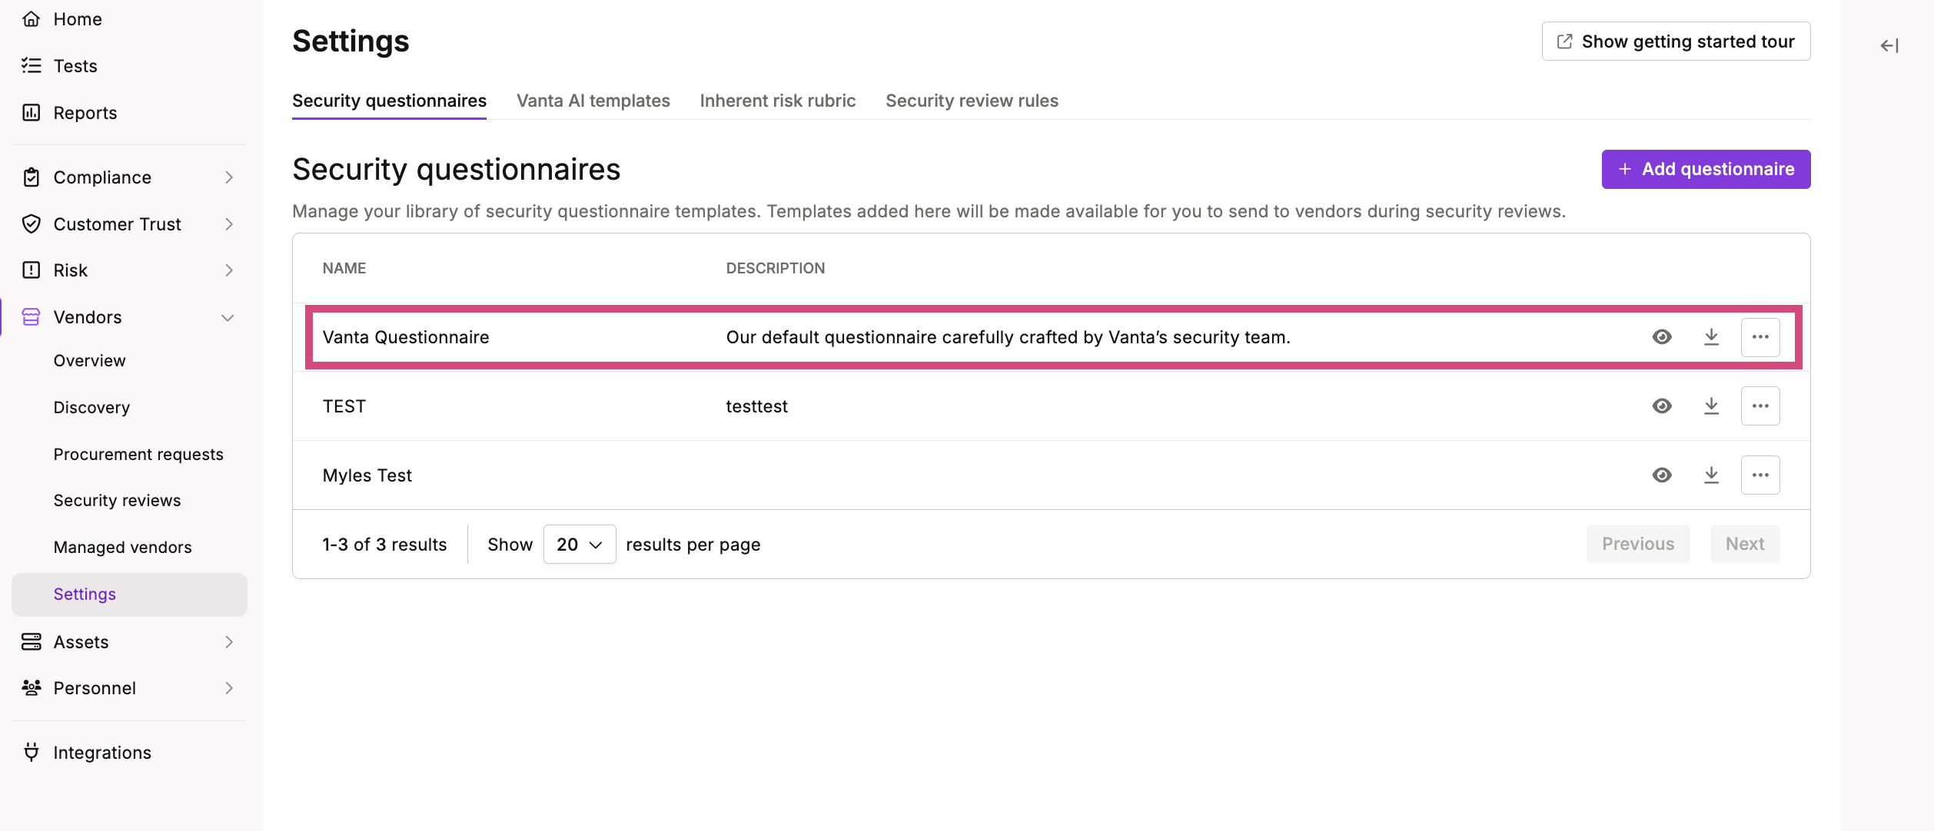
Task: Select Settings in Vendors menu
Action: [x=129, y=594]
